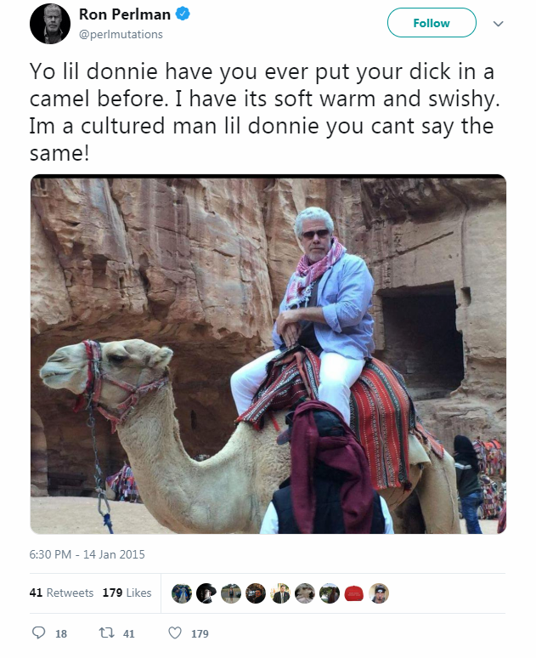The height and width of the screenshot is (658, 536).
Task: Click the reply speech bubble icon
Action: (x=37, y=633)
